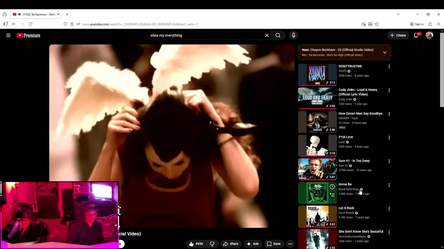Click the UNDER9 - Topic channel name
The image size is (444, 249).
coord(348,118)
